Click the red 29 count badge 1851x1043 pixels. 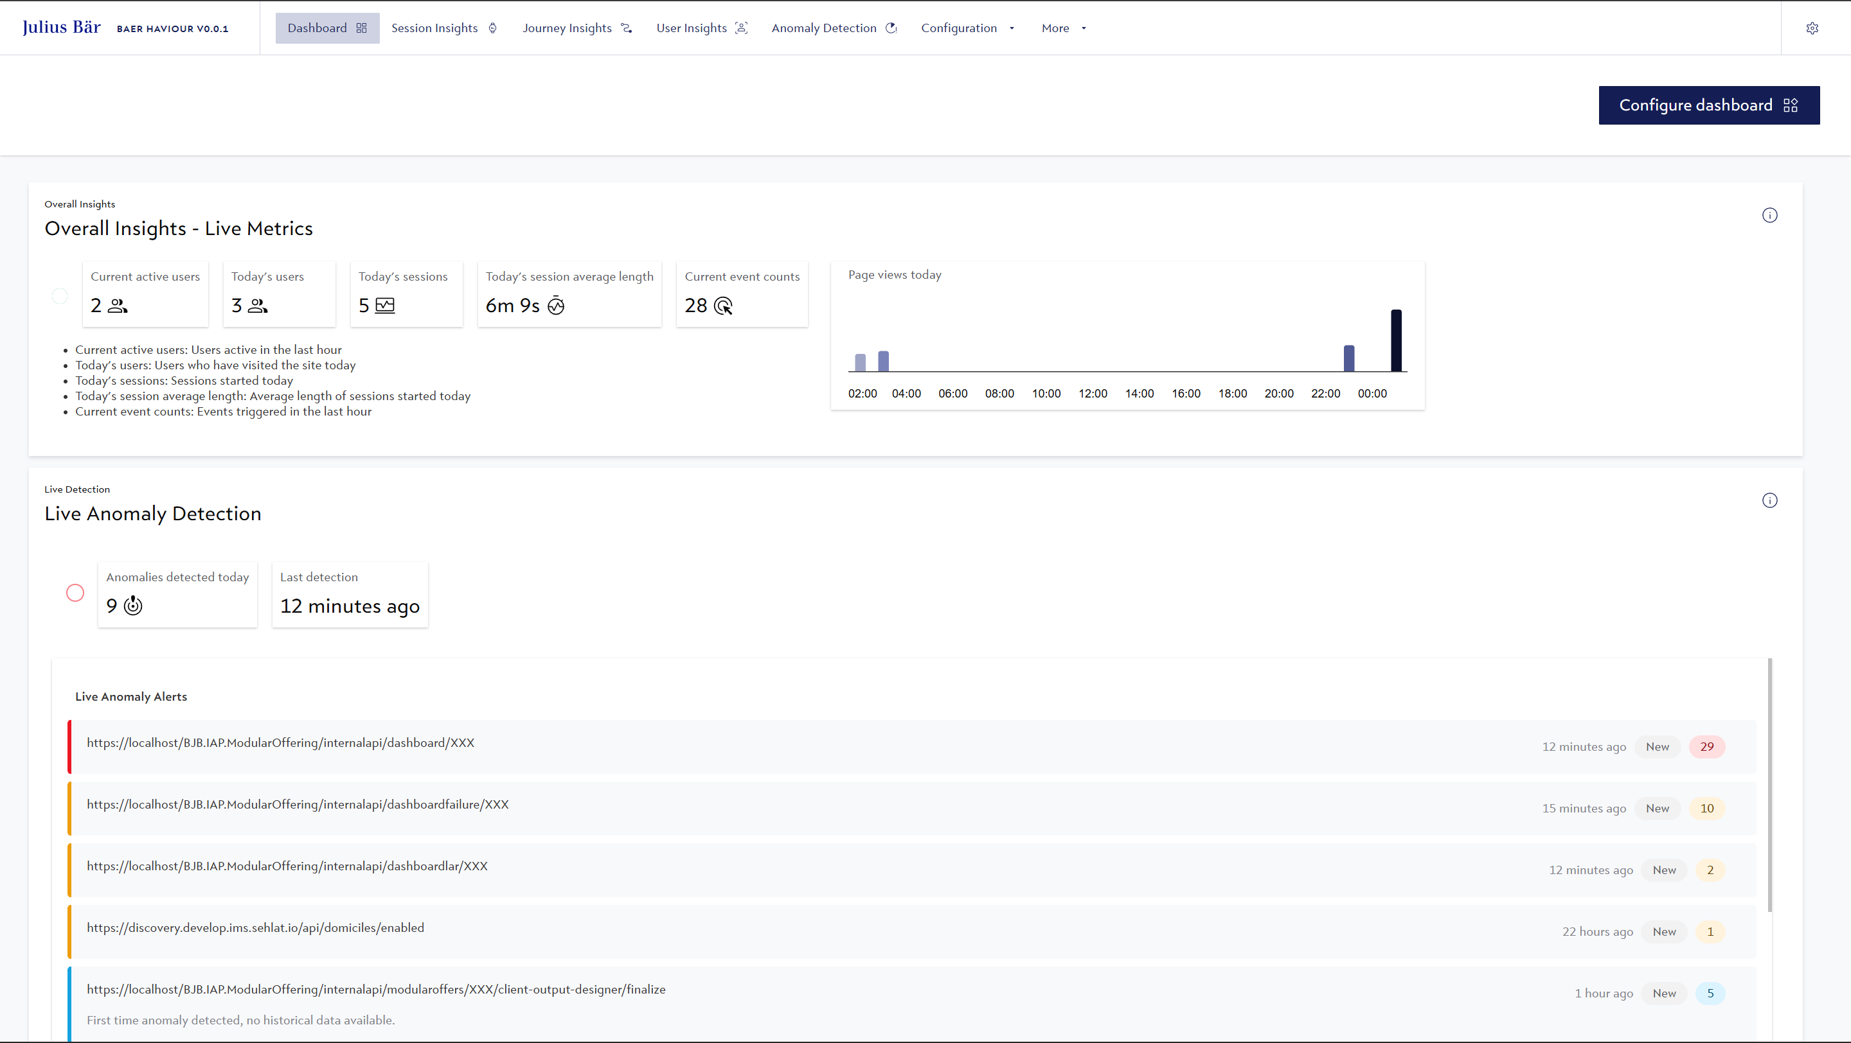click(1706, 746)
